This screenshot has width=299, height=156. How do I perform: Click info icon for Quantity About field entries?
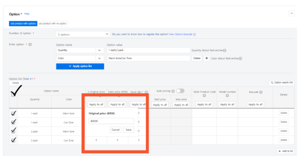pyautogui.click(x=225, y=50)
